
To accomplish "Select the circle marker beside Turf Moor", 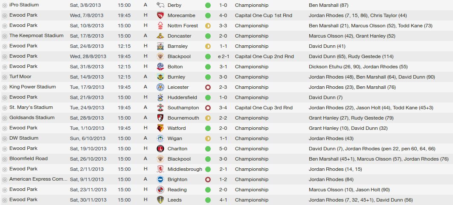I will pyautogui.click(x=4, y=77).
